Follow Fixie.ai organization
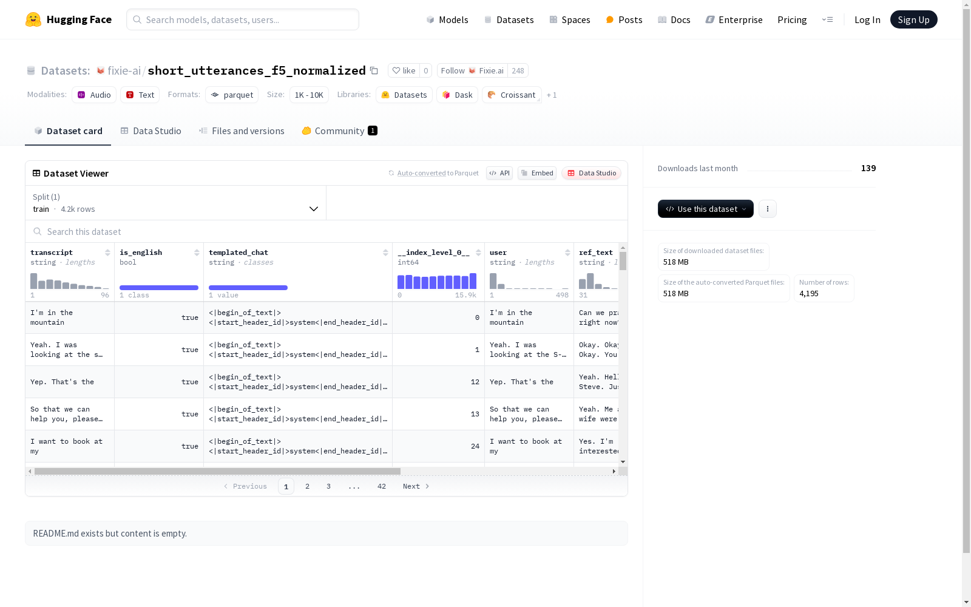The width and height of the screenshot is (971, 607). (x=472, y=71)
